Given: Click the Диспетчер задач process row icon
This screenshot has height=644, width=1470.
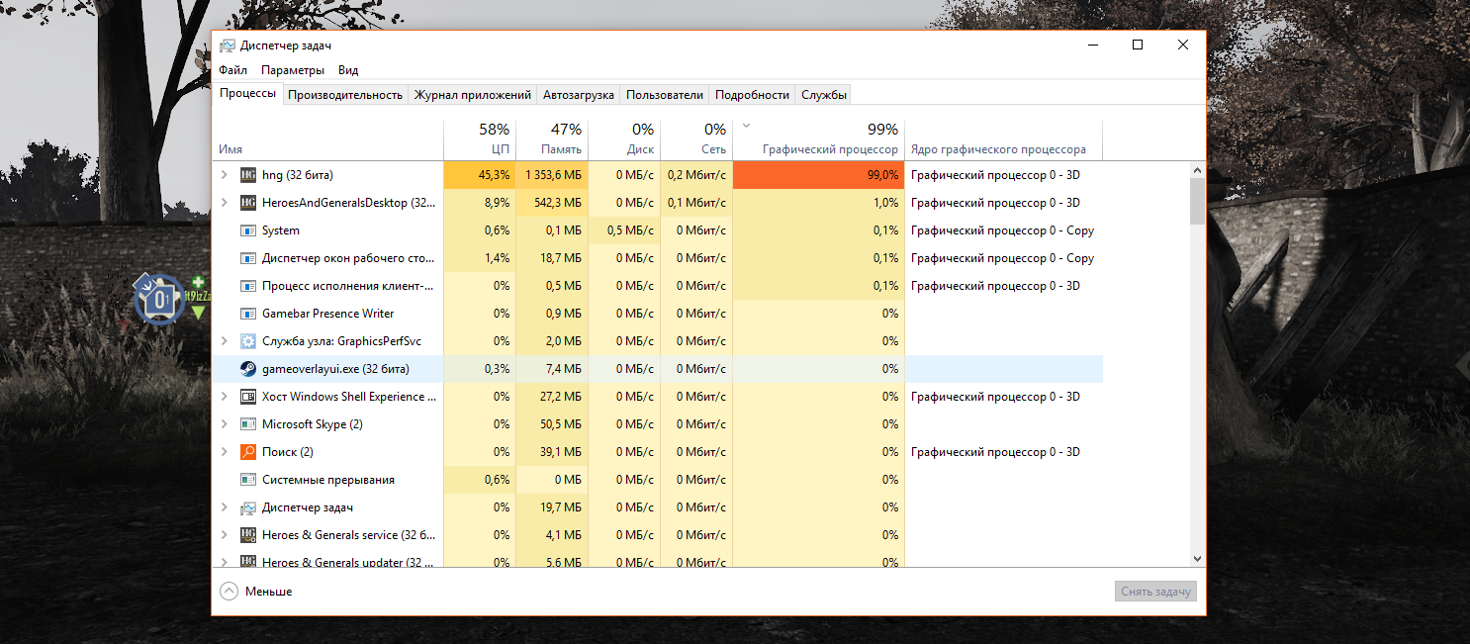Looking at the screenshot, I should pos(248,507).
